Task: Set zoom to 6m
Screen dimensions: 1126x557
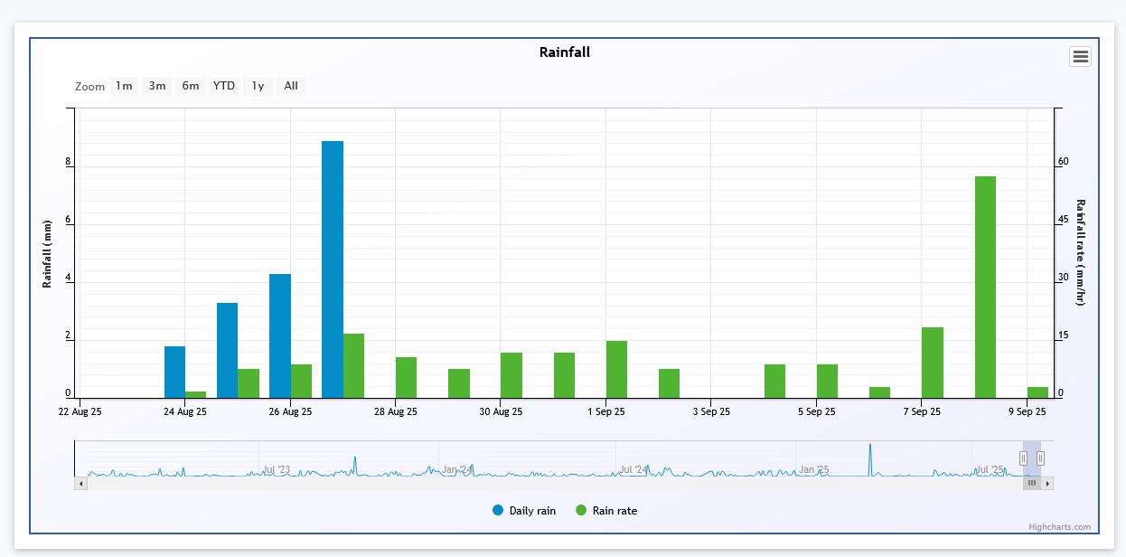Action: 191,86
